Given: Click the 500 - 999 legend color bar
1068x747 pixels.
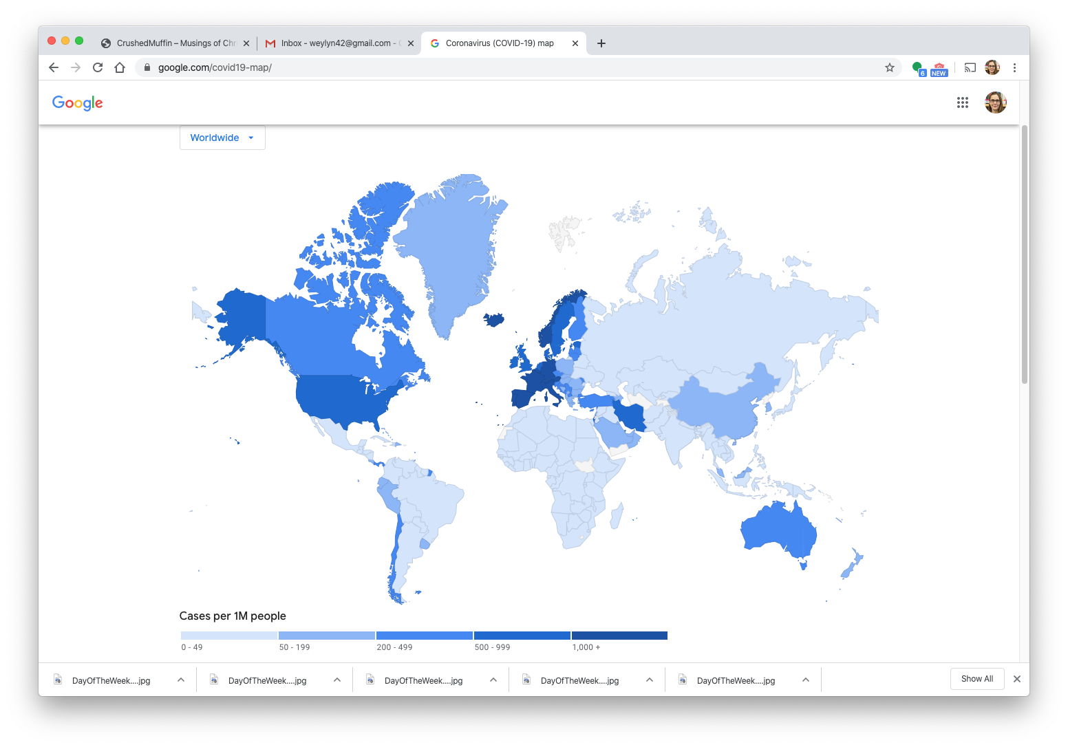Looking at the screenshot, I should 522,636.
